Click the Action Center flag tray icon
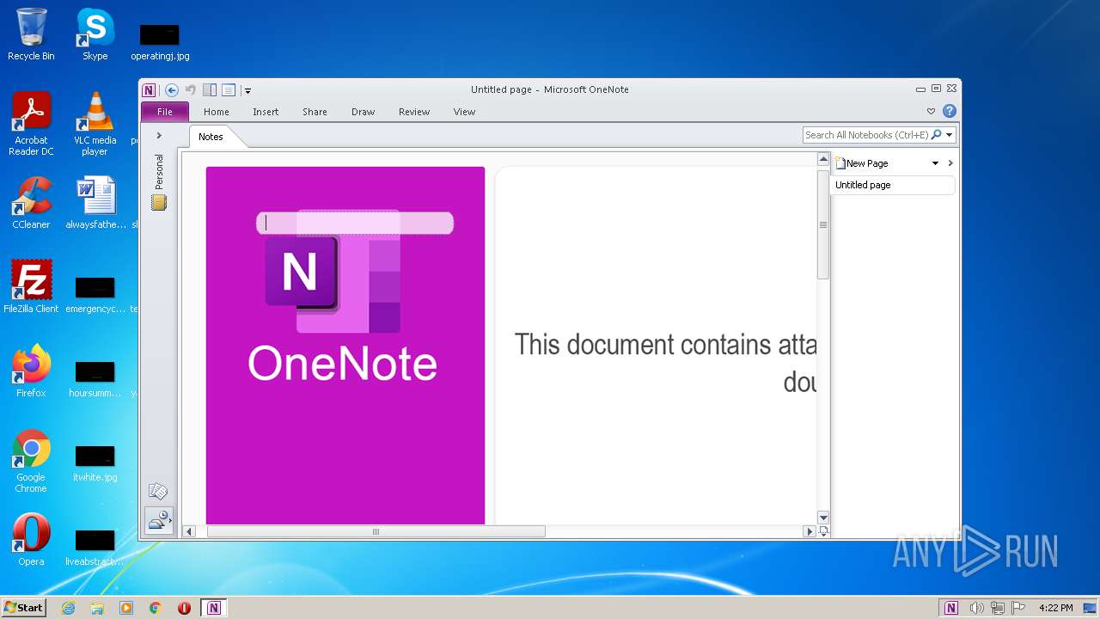1100x619 pixels. [x=1018, y=608]
